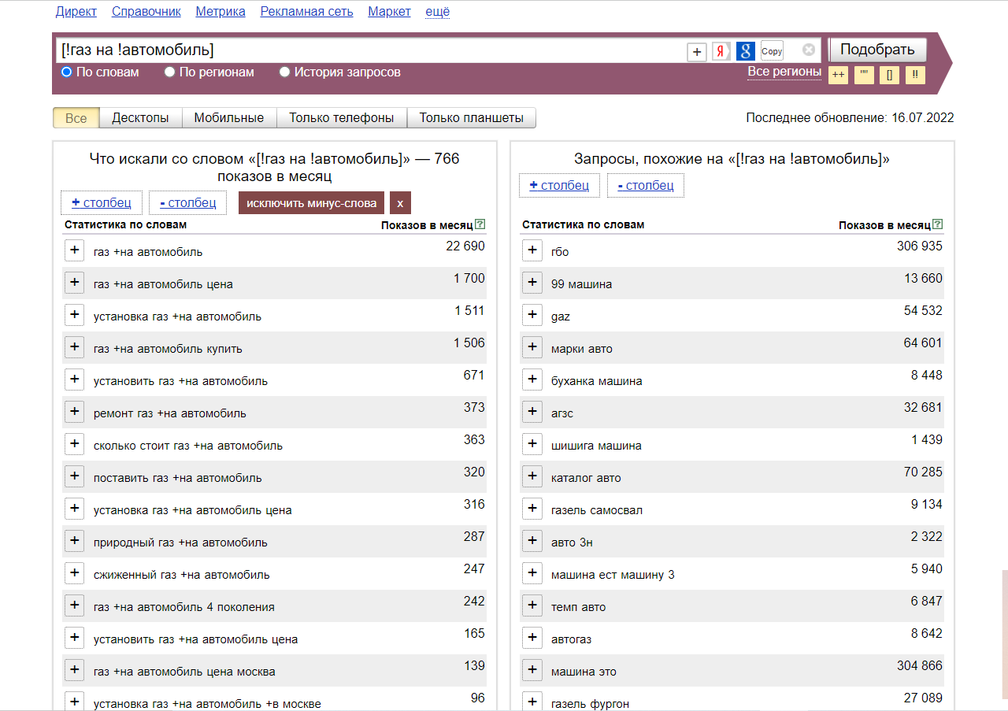Open the 'Справочник' link

click(146, 11)
